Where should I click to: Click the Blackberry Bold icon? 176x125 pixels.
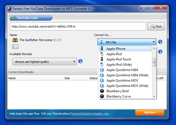pos(102,91)
